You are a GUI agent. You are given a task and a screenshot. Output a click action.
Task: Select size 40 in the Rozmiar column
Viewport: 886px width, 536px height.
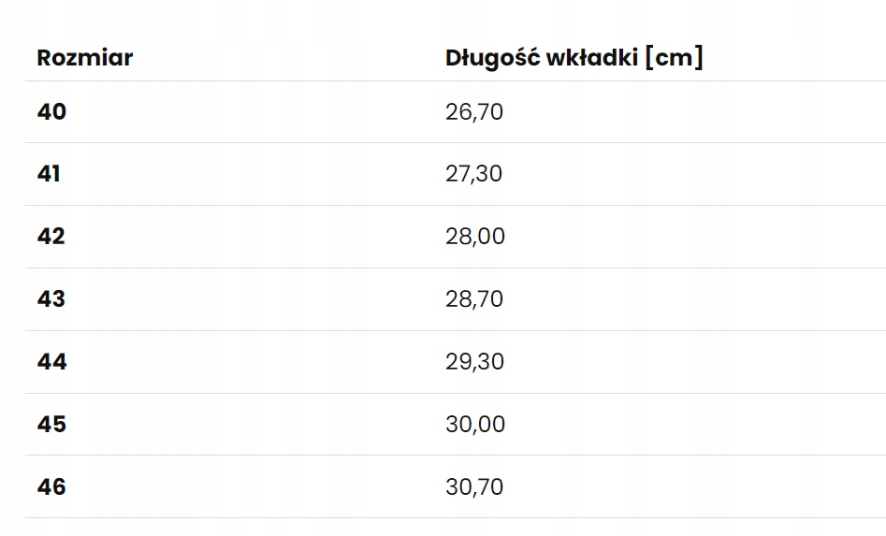51,112
